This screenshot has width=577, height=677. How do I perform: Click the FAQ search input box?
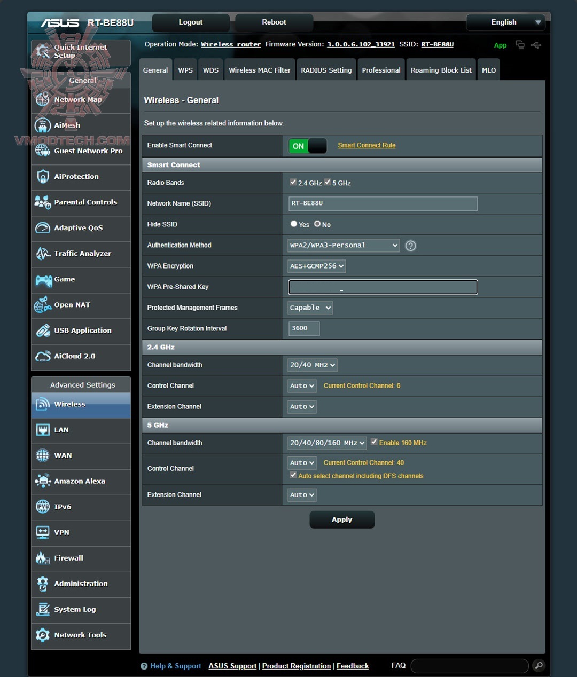point(470,666)
